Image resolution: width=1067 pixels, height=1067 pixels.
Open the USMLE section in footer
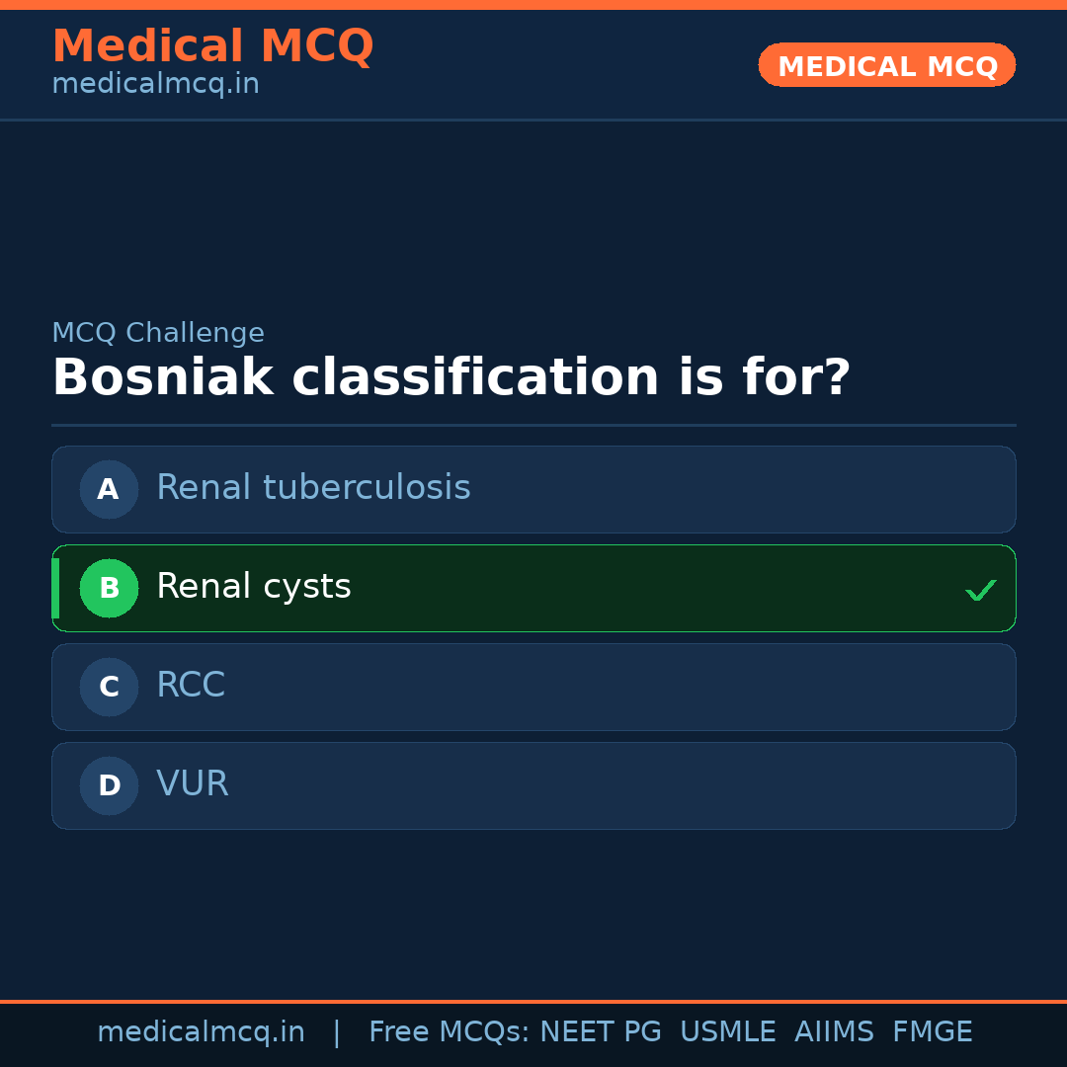tap(728, 1031)
